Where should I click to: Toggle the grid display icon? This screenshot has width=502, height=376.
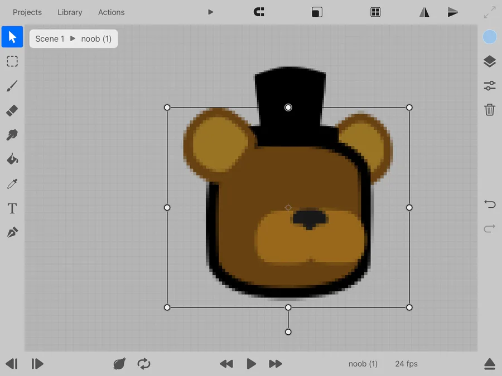(375, 12)
